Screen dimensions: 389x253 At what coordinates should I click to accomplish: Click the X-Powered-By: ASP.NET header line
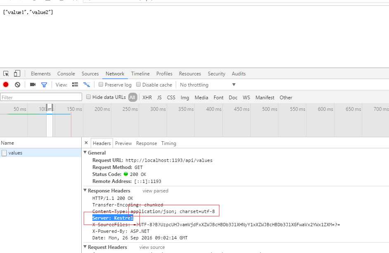pyautogui.click(x=121, y=231)
